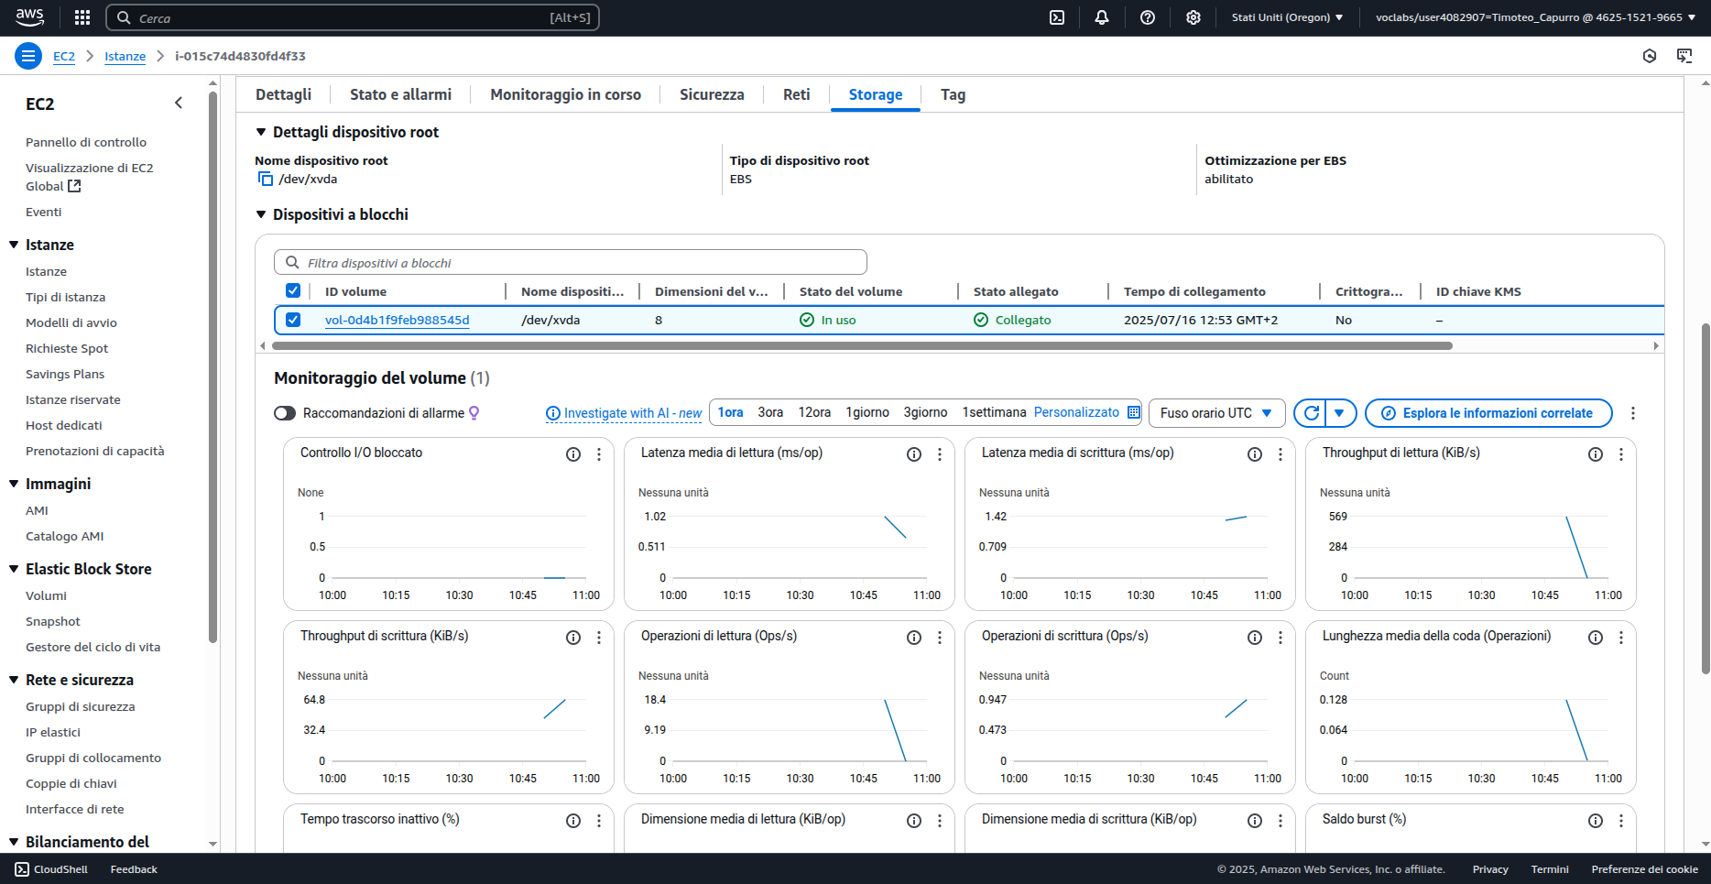Collapse Dispositivi a blocchi section

(261, 214)
